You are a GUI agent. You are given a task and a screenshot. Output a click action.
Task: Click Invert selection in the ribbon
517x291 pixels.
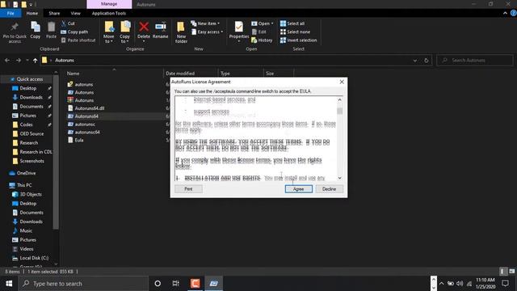click(x=298, y=40)
